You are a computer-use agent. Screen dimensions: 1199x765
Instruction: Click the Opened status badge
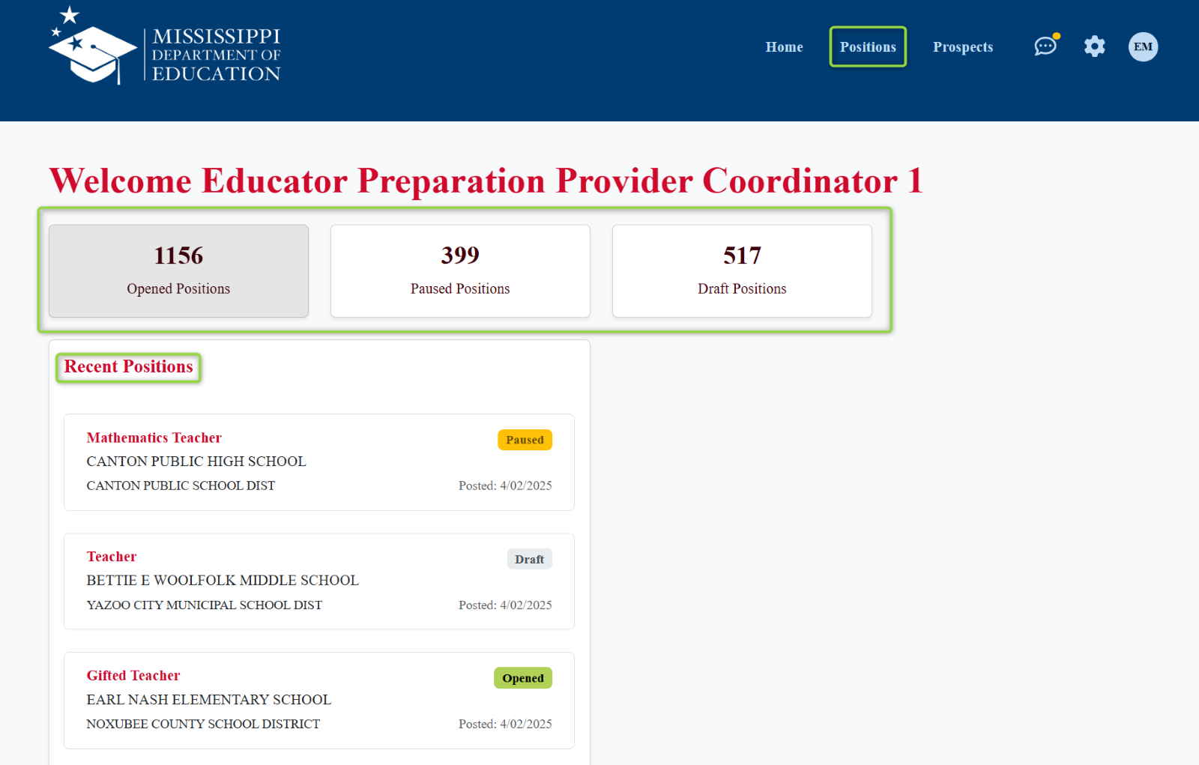522,677
